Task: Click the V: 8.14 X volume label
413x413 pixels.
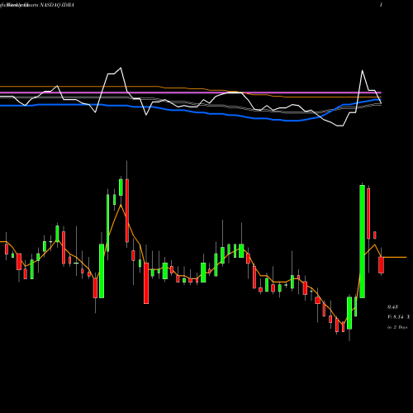Action: click(399, 317)
